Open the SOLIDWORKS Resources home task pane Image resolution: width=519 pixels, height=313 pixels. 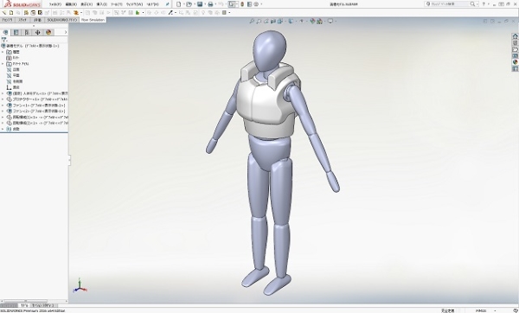point(515,36)
